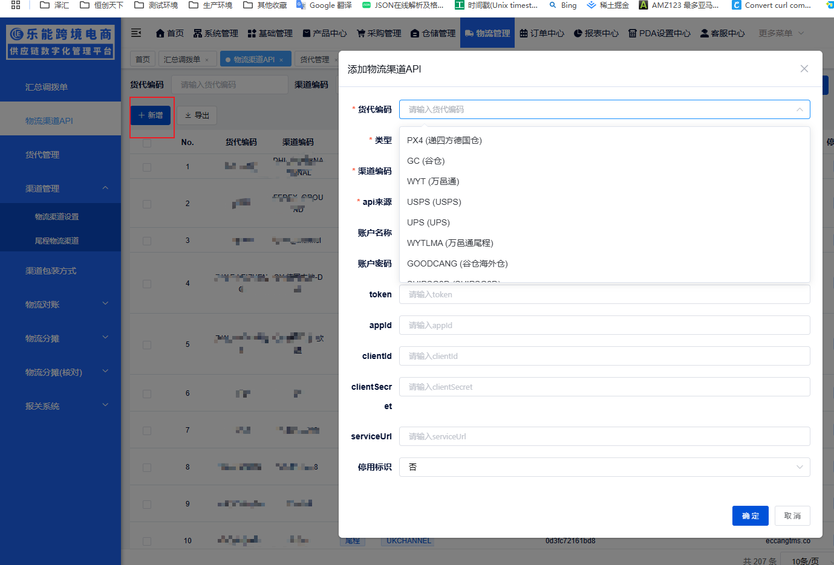Image resolution: width=834 pixels, height=565 pixels.
Task: Click the token input field
Action: [x=604, y=295]
